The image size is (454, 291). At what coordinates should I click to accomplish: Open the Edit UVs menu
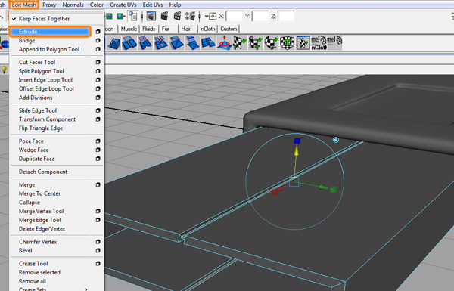(153, 5)
